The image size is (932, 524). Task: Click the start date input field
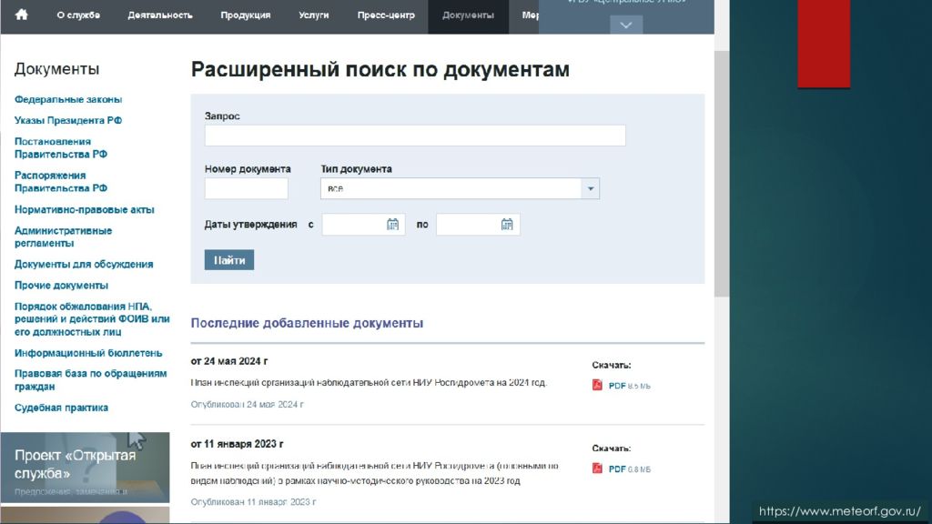coord(363,225)
